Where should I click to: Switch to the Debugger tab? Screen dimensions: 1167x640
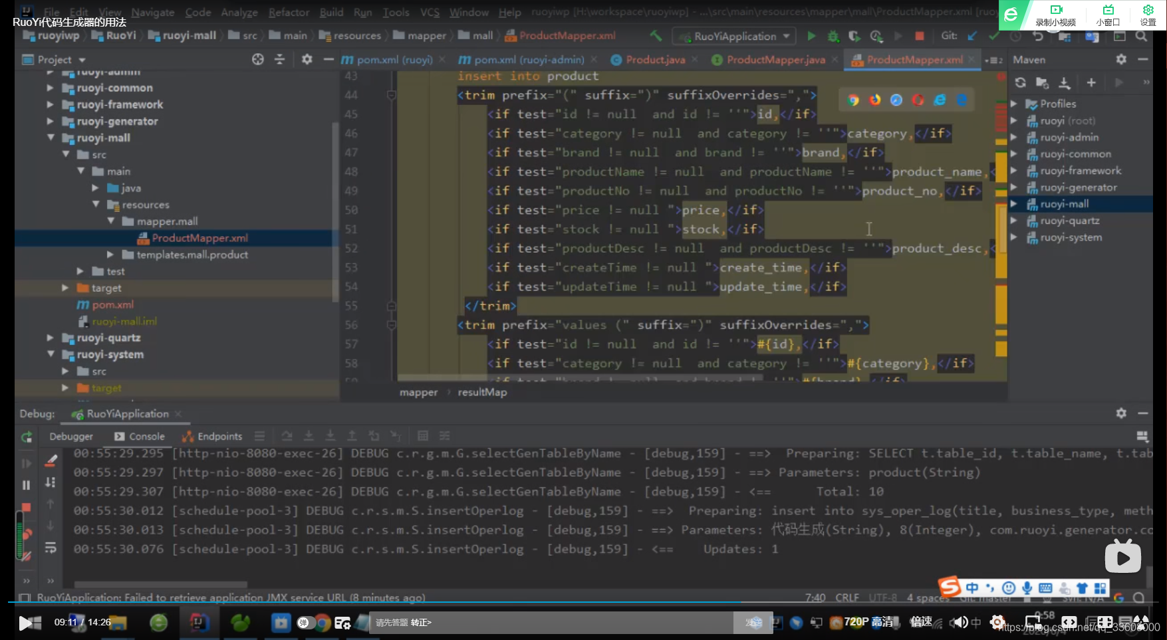coord(71,436)
